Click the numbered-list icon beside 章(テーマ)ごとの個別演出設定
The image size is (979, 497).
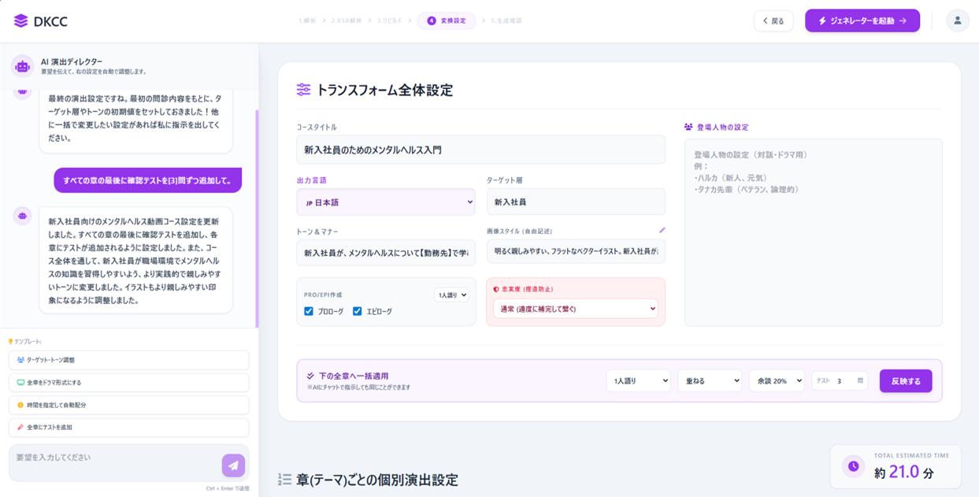(284, 479)
